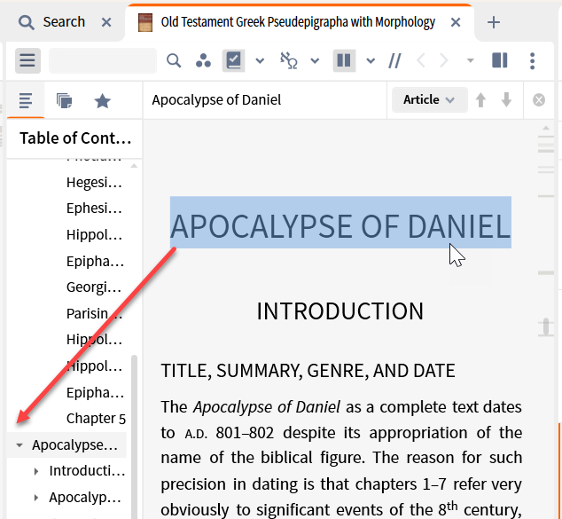Open dropdown next to columns icon
The width and height of the screenshot is (562, 519).
[x=371, y=60]
